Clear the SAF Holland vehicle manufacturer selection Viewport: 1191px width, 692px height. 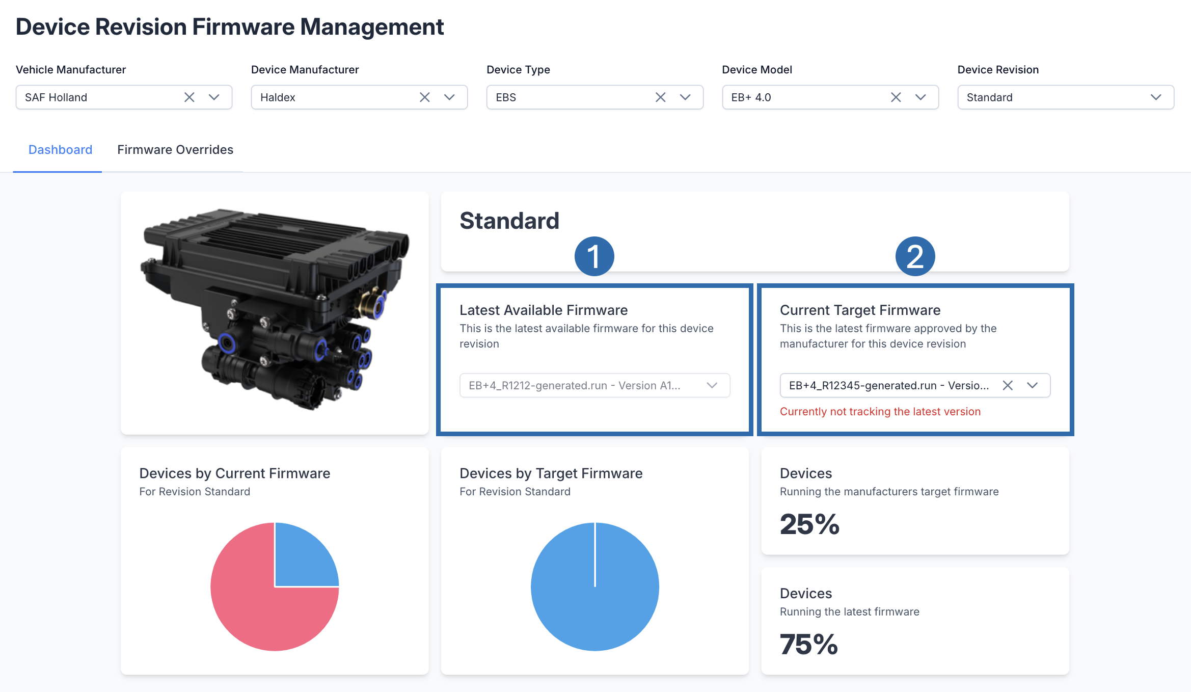click(x=189, y=97)
